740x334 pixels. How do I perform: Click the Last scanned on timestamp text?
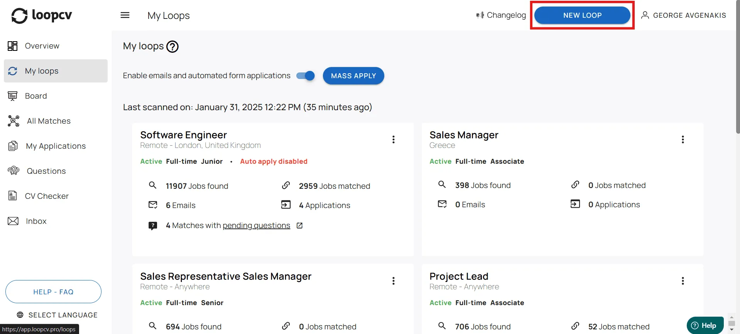[247, 107]
